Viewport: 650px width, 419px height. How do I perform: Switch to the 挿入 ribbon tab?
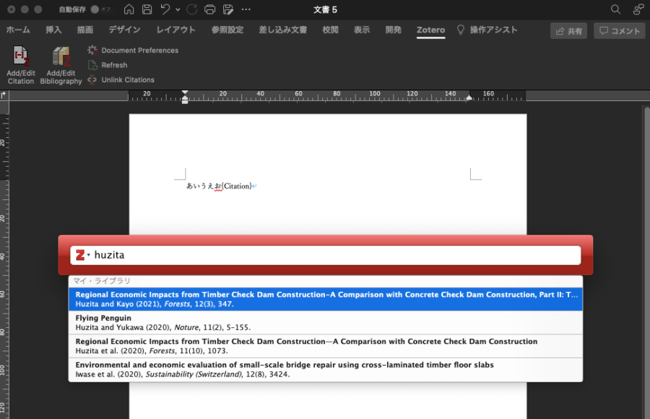[x=53, y=30]
